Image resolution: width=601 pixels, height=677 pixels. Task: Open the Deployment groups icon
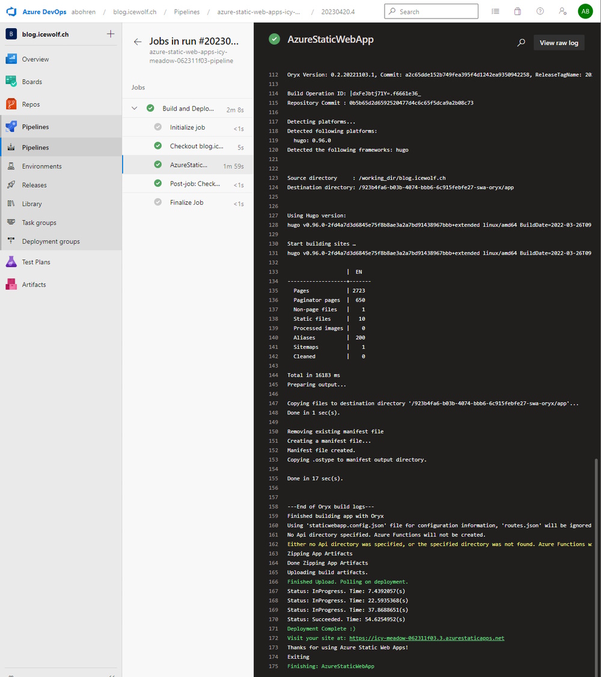pos(11,241)
